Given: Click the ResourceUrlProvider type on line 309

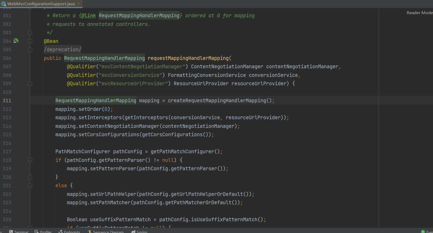Looking at the screenshot, I should coord(201,83).
